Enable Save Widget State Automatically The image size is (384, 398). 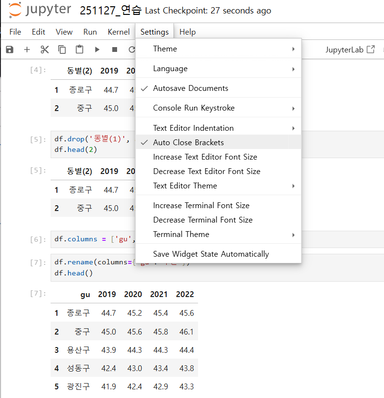click(x=211, y=254)
